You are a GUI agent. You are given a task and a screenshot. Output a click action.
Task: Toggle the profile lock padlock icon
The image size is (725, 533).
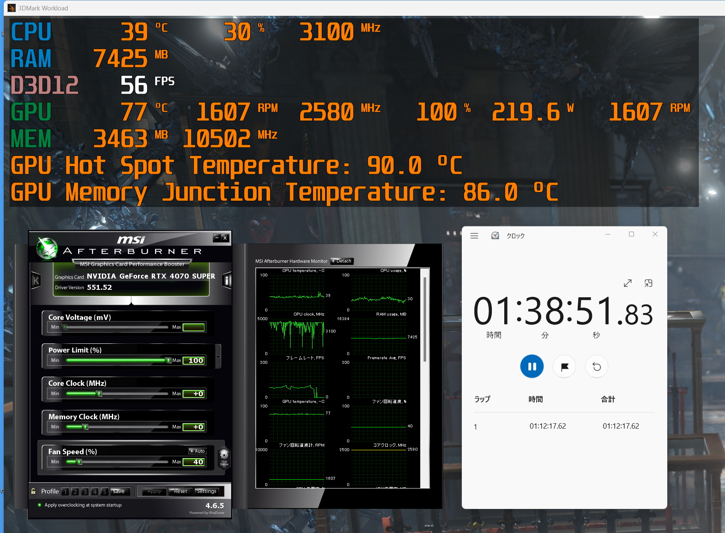(33, 491)
